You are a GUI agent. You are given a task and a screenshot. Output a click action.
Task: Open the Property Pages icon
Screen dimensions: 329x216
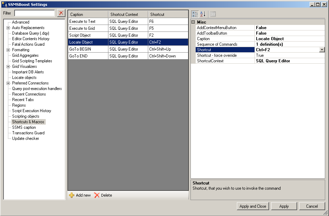(x=213, y=14)
